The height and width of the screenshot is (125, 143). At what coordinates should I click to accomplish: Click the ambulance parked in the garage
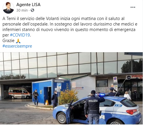pyautogui.click(x=20, y=93)
